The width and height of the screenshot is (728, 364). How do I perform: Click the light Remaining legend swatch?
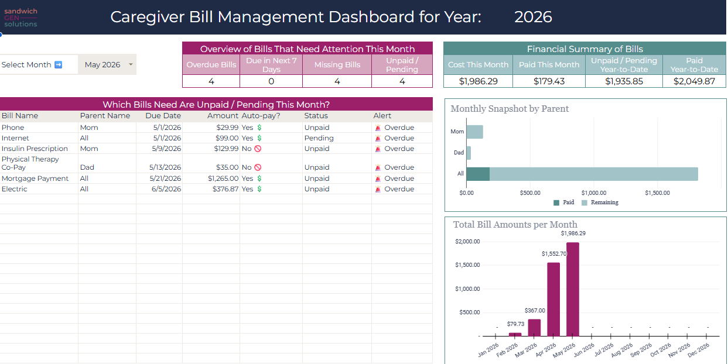[585, 202]
